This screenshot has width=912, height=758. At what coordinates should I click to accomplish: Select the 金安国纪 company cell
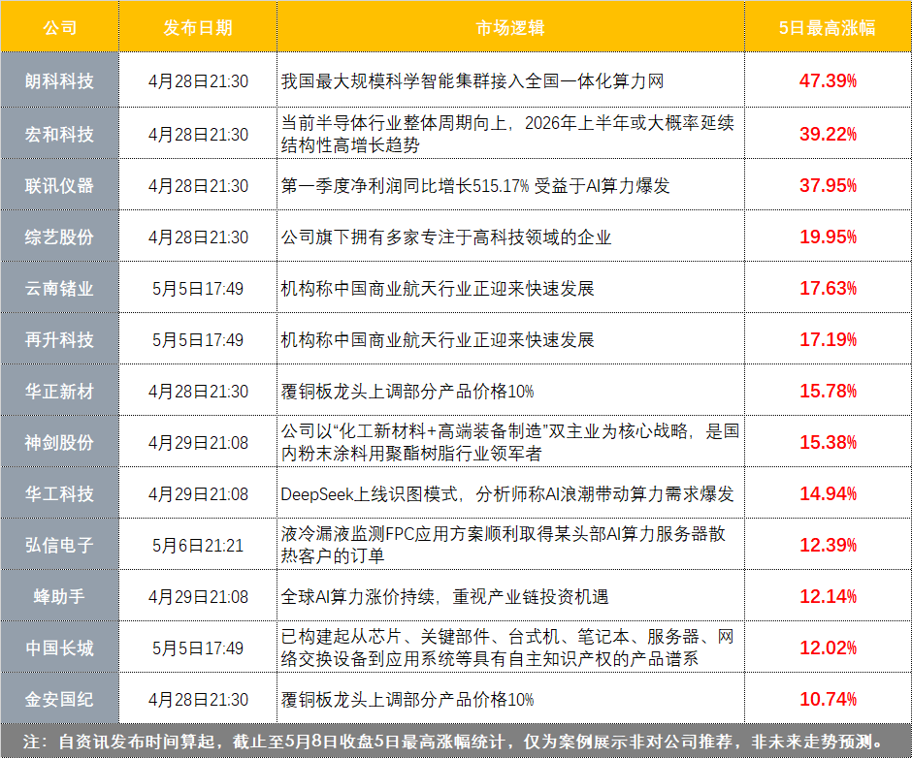click(x=59, y=699)
